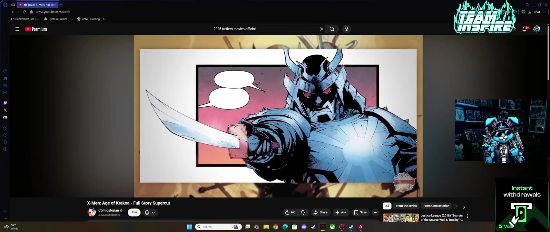Open Justice League (2018) suggested video thumbnail

(401, 217)
